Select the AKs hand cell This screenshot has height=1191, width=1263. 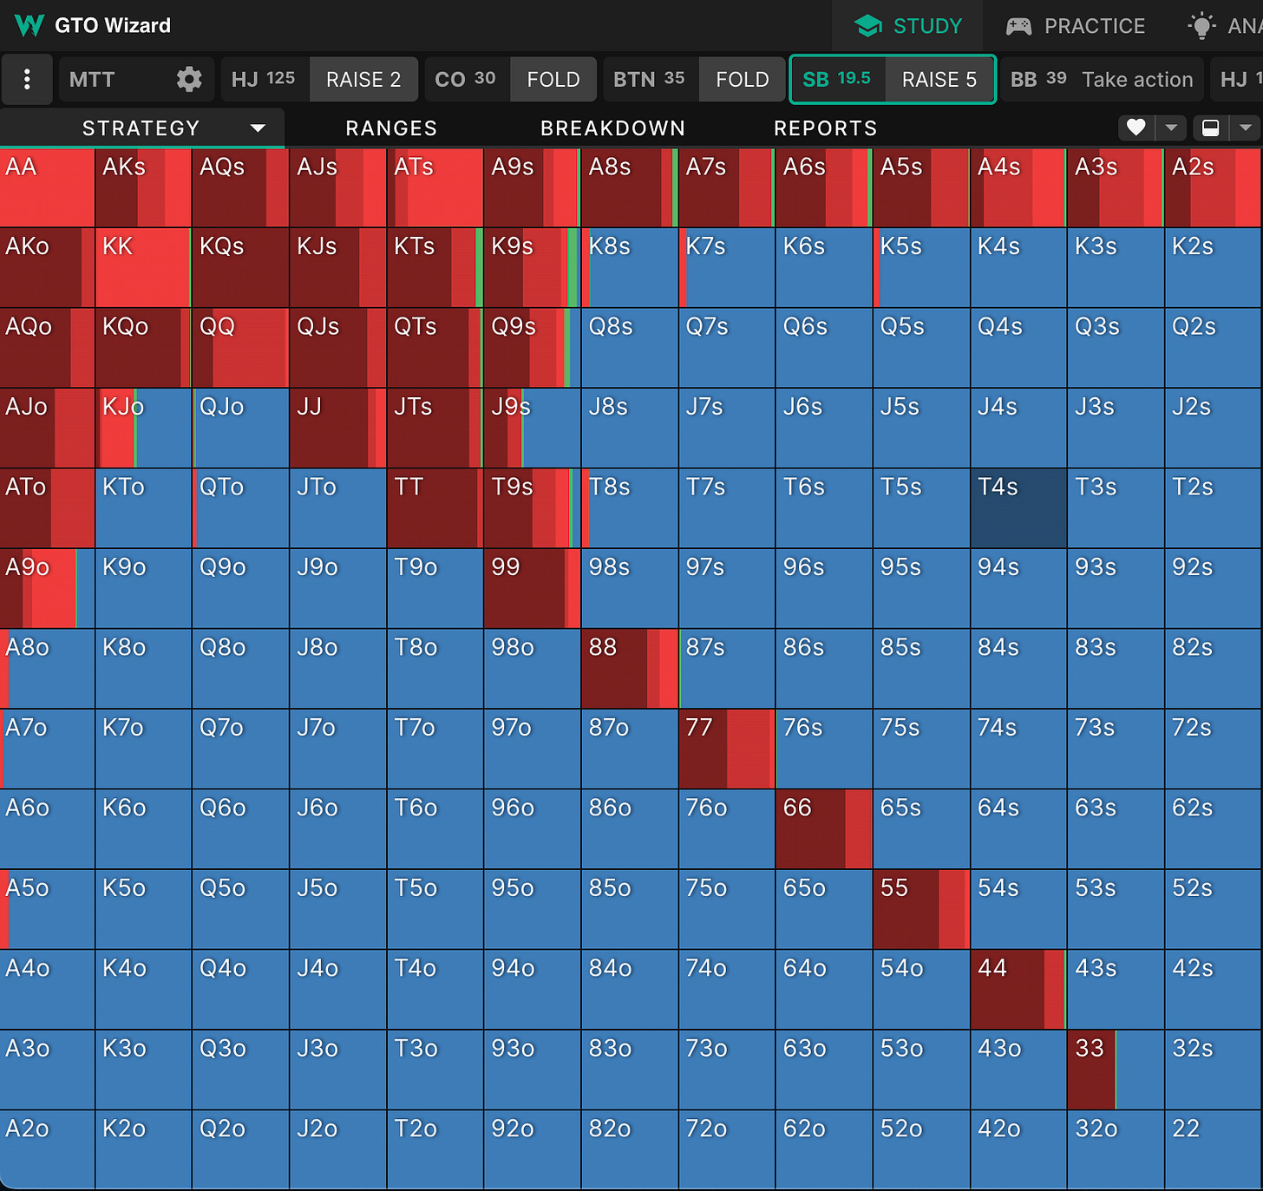click(x=143, y=187)
